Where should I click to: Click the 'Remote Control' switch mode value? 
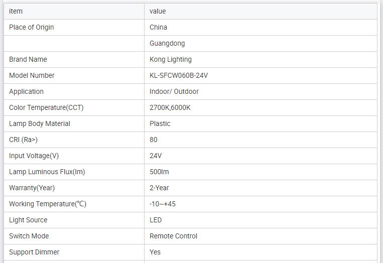point(173,236)
